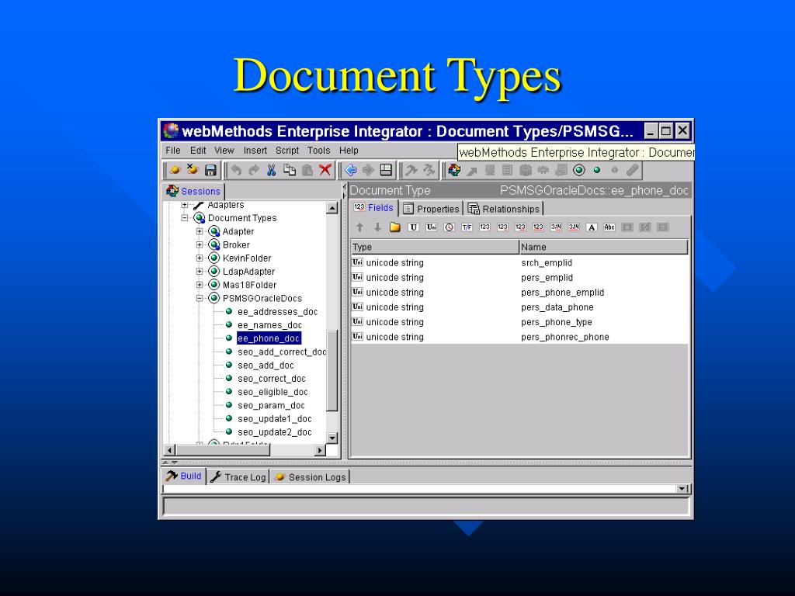
Task: Expand the Adapters tree node
Action: (x=185, y=205)
